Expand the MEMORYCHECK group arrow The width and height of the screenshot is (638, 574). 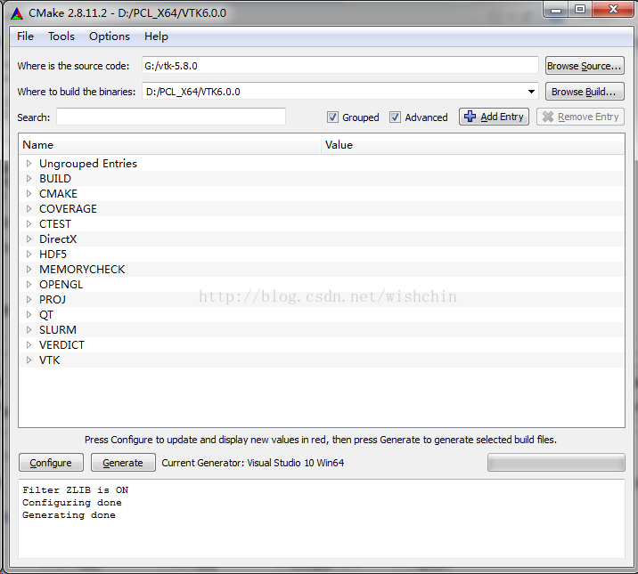tap(29, 270)
